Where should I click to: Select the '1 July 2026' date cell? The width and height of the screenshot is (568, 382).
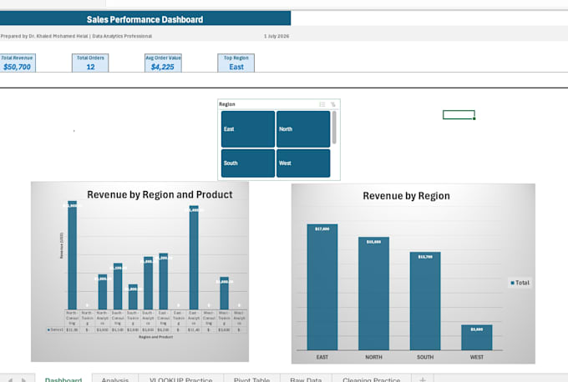click(x=276, y=36)
